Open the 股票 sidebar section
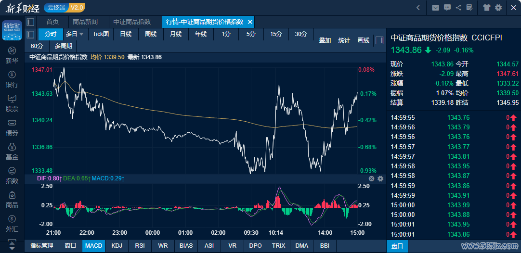 (12, 103)
